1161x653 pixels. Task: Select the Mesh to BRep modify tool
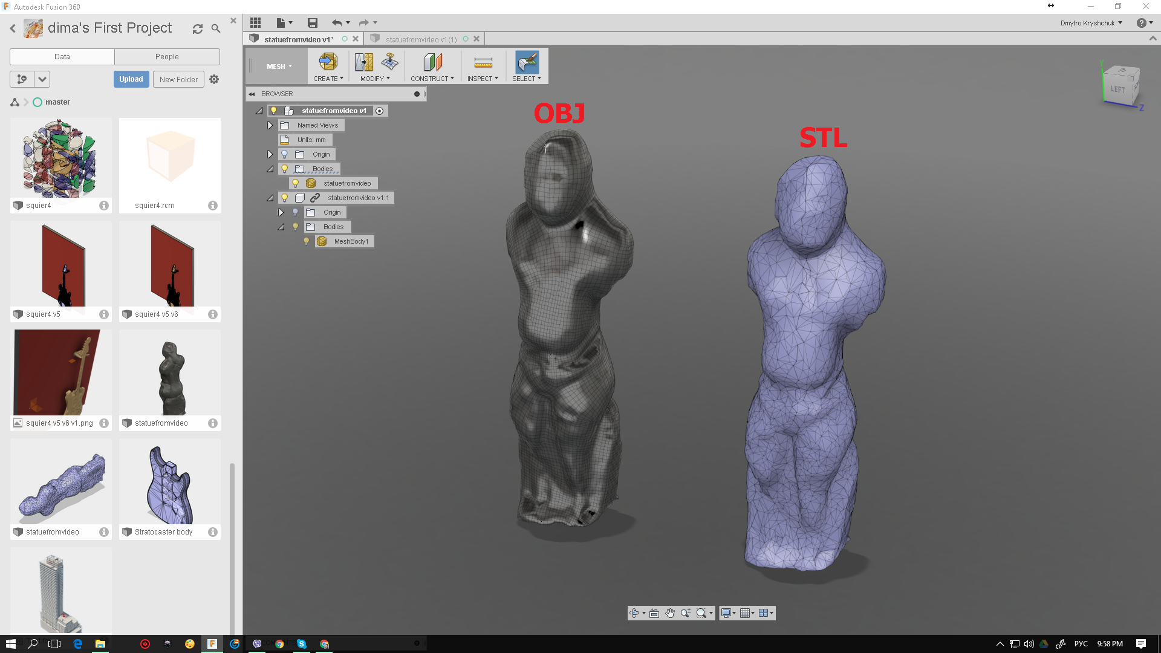pyautogui.click(x=364, y=62)
